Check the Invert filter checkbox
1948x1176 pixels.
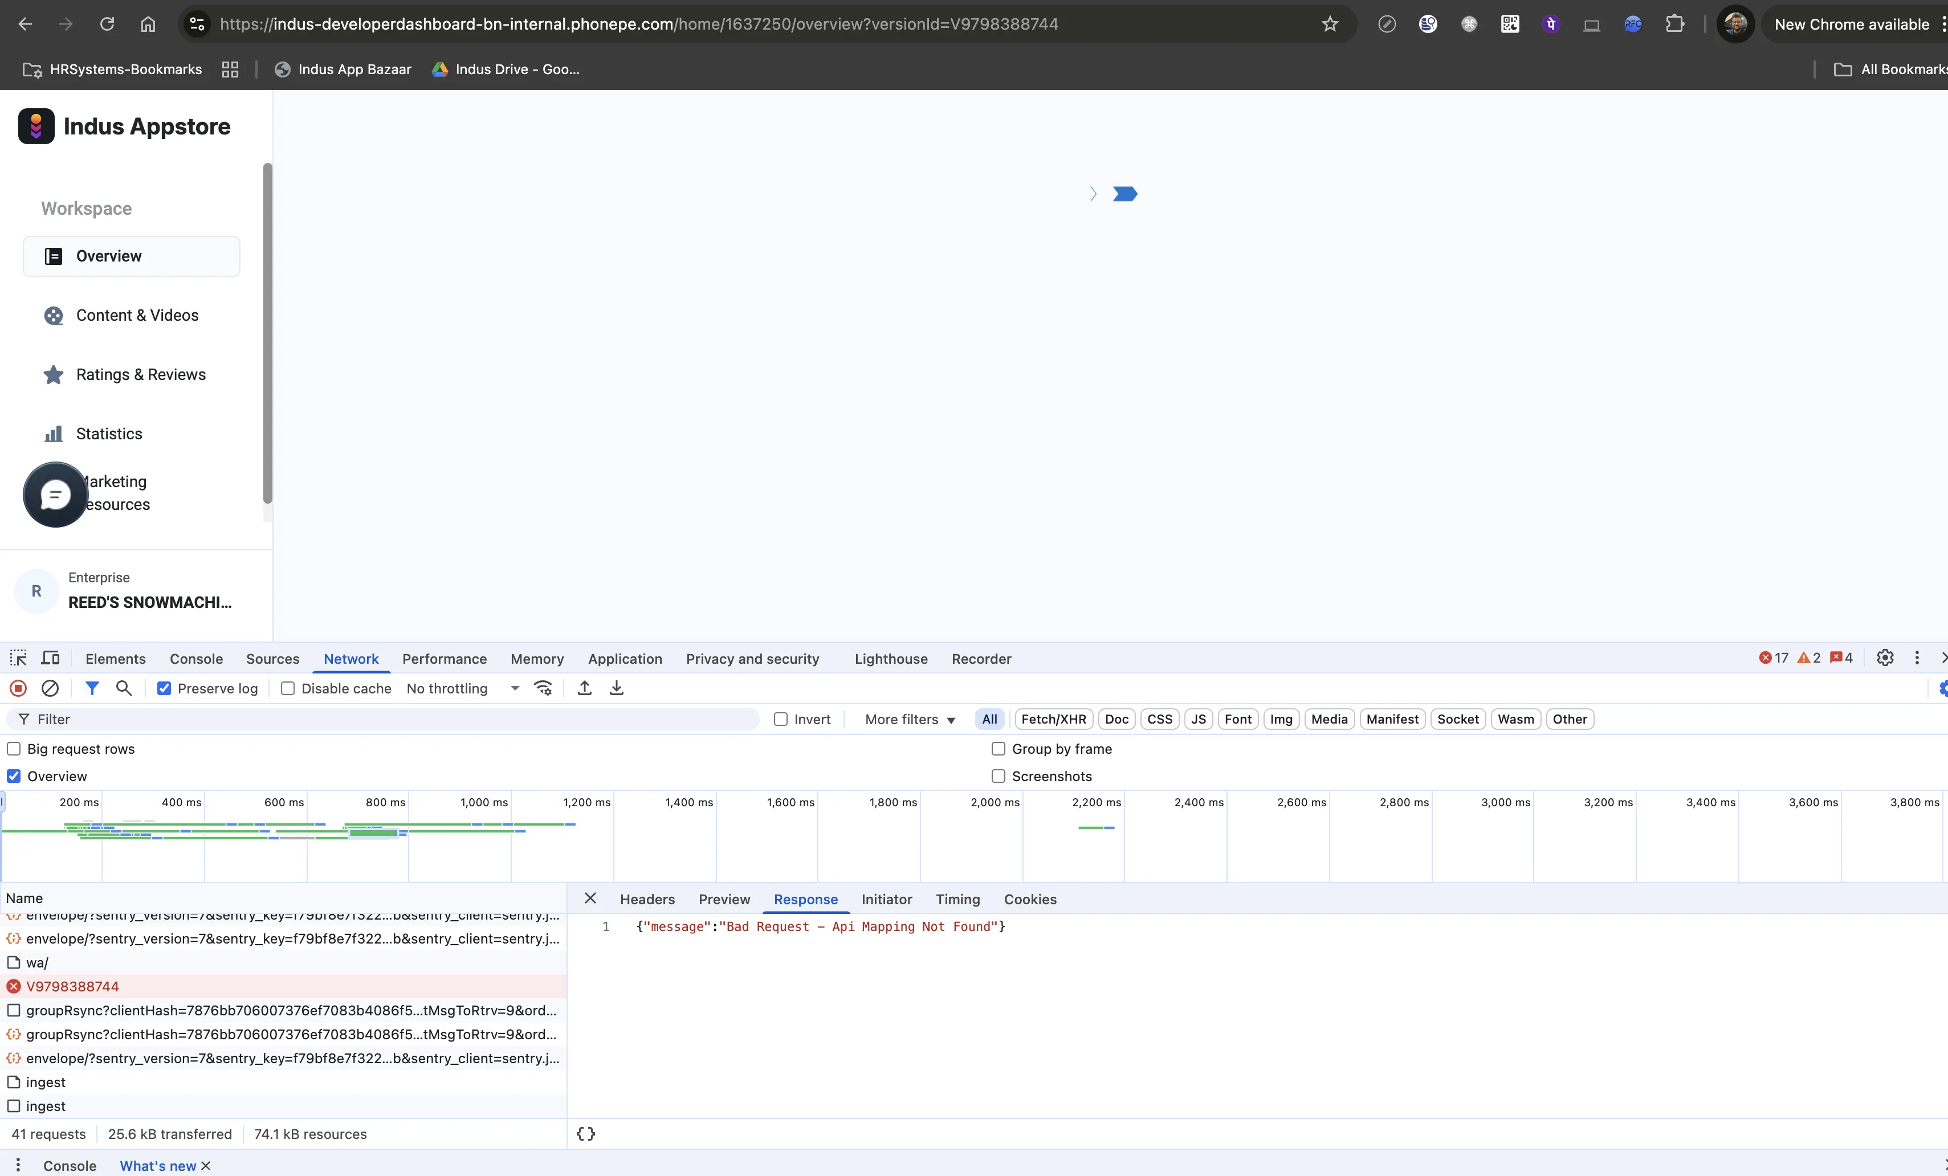click(x=781, y=719)
